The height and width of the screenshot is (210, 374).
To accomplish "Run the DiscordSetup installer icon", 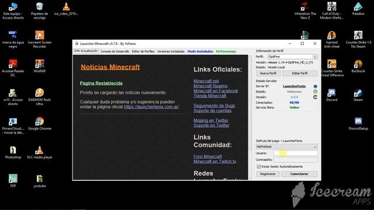I will pyautogui.click(x=358, y=124).
